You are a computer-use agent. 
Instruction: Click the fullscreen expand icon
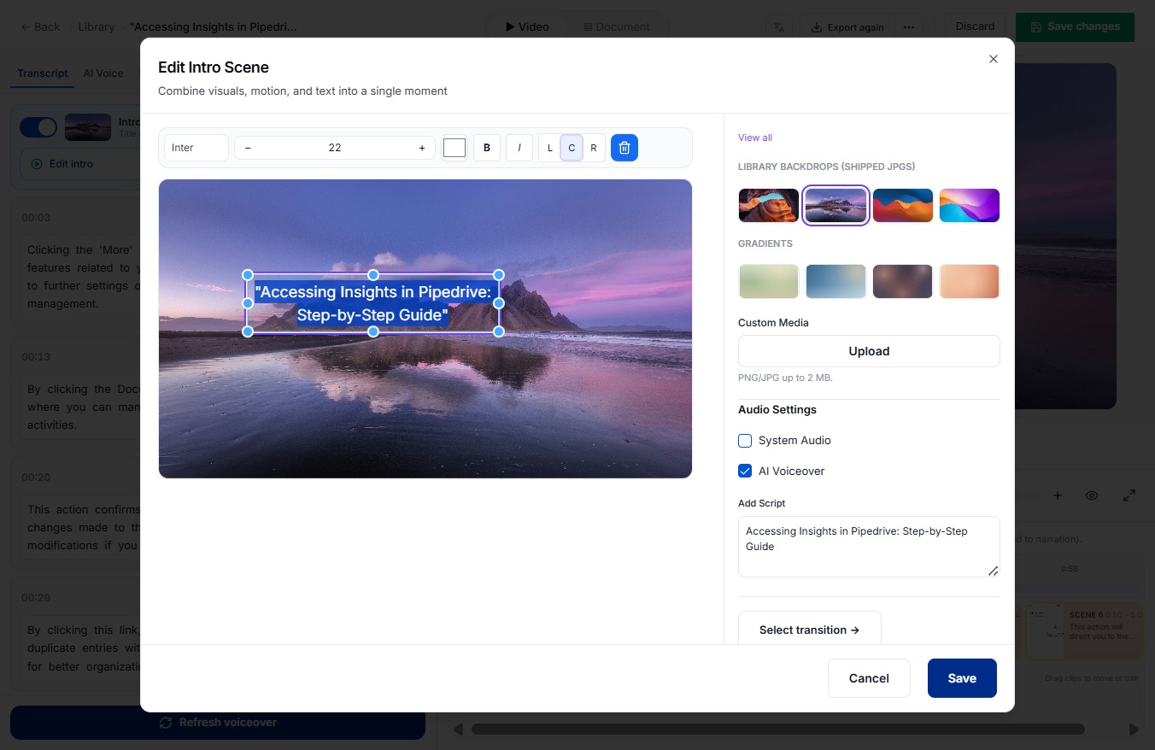click(x=1129, y=495)
